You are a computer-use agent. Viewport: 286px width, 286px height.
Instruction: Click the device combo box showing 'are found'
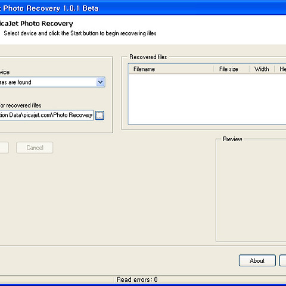tap(52, 82)
